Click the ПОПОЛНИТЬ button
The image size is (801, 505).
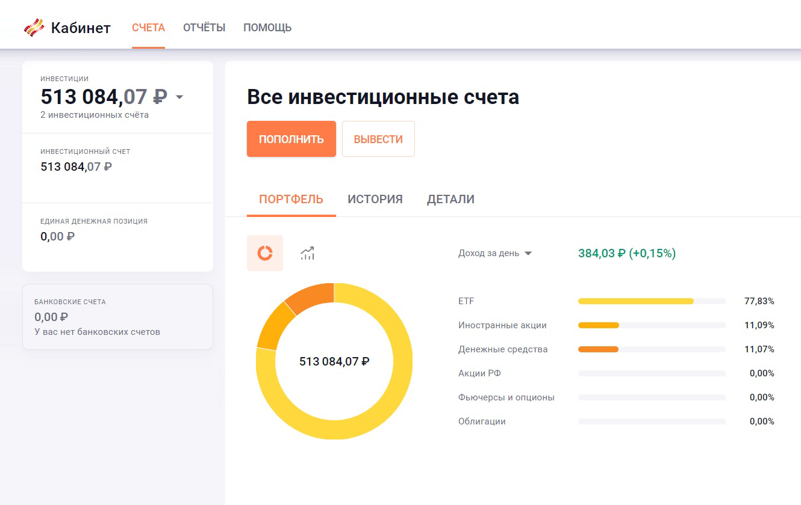(x=291, y=139)
